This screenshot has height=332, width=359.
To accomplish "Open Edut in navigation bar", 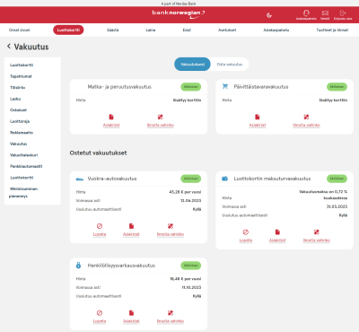I will [187, 30].
